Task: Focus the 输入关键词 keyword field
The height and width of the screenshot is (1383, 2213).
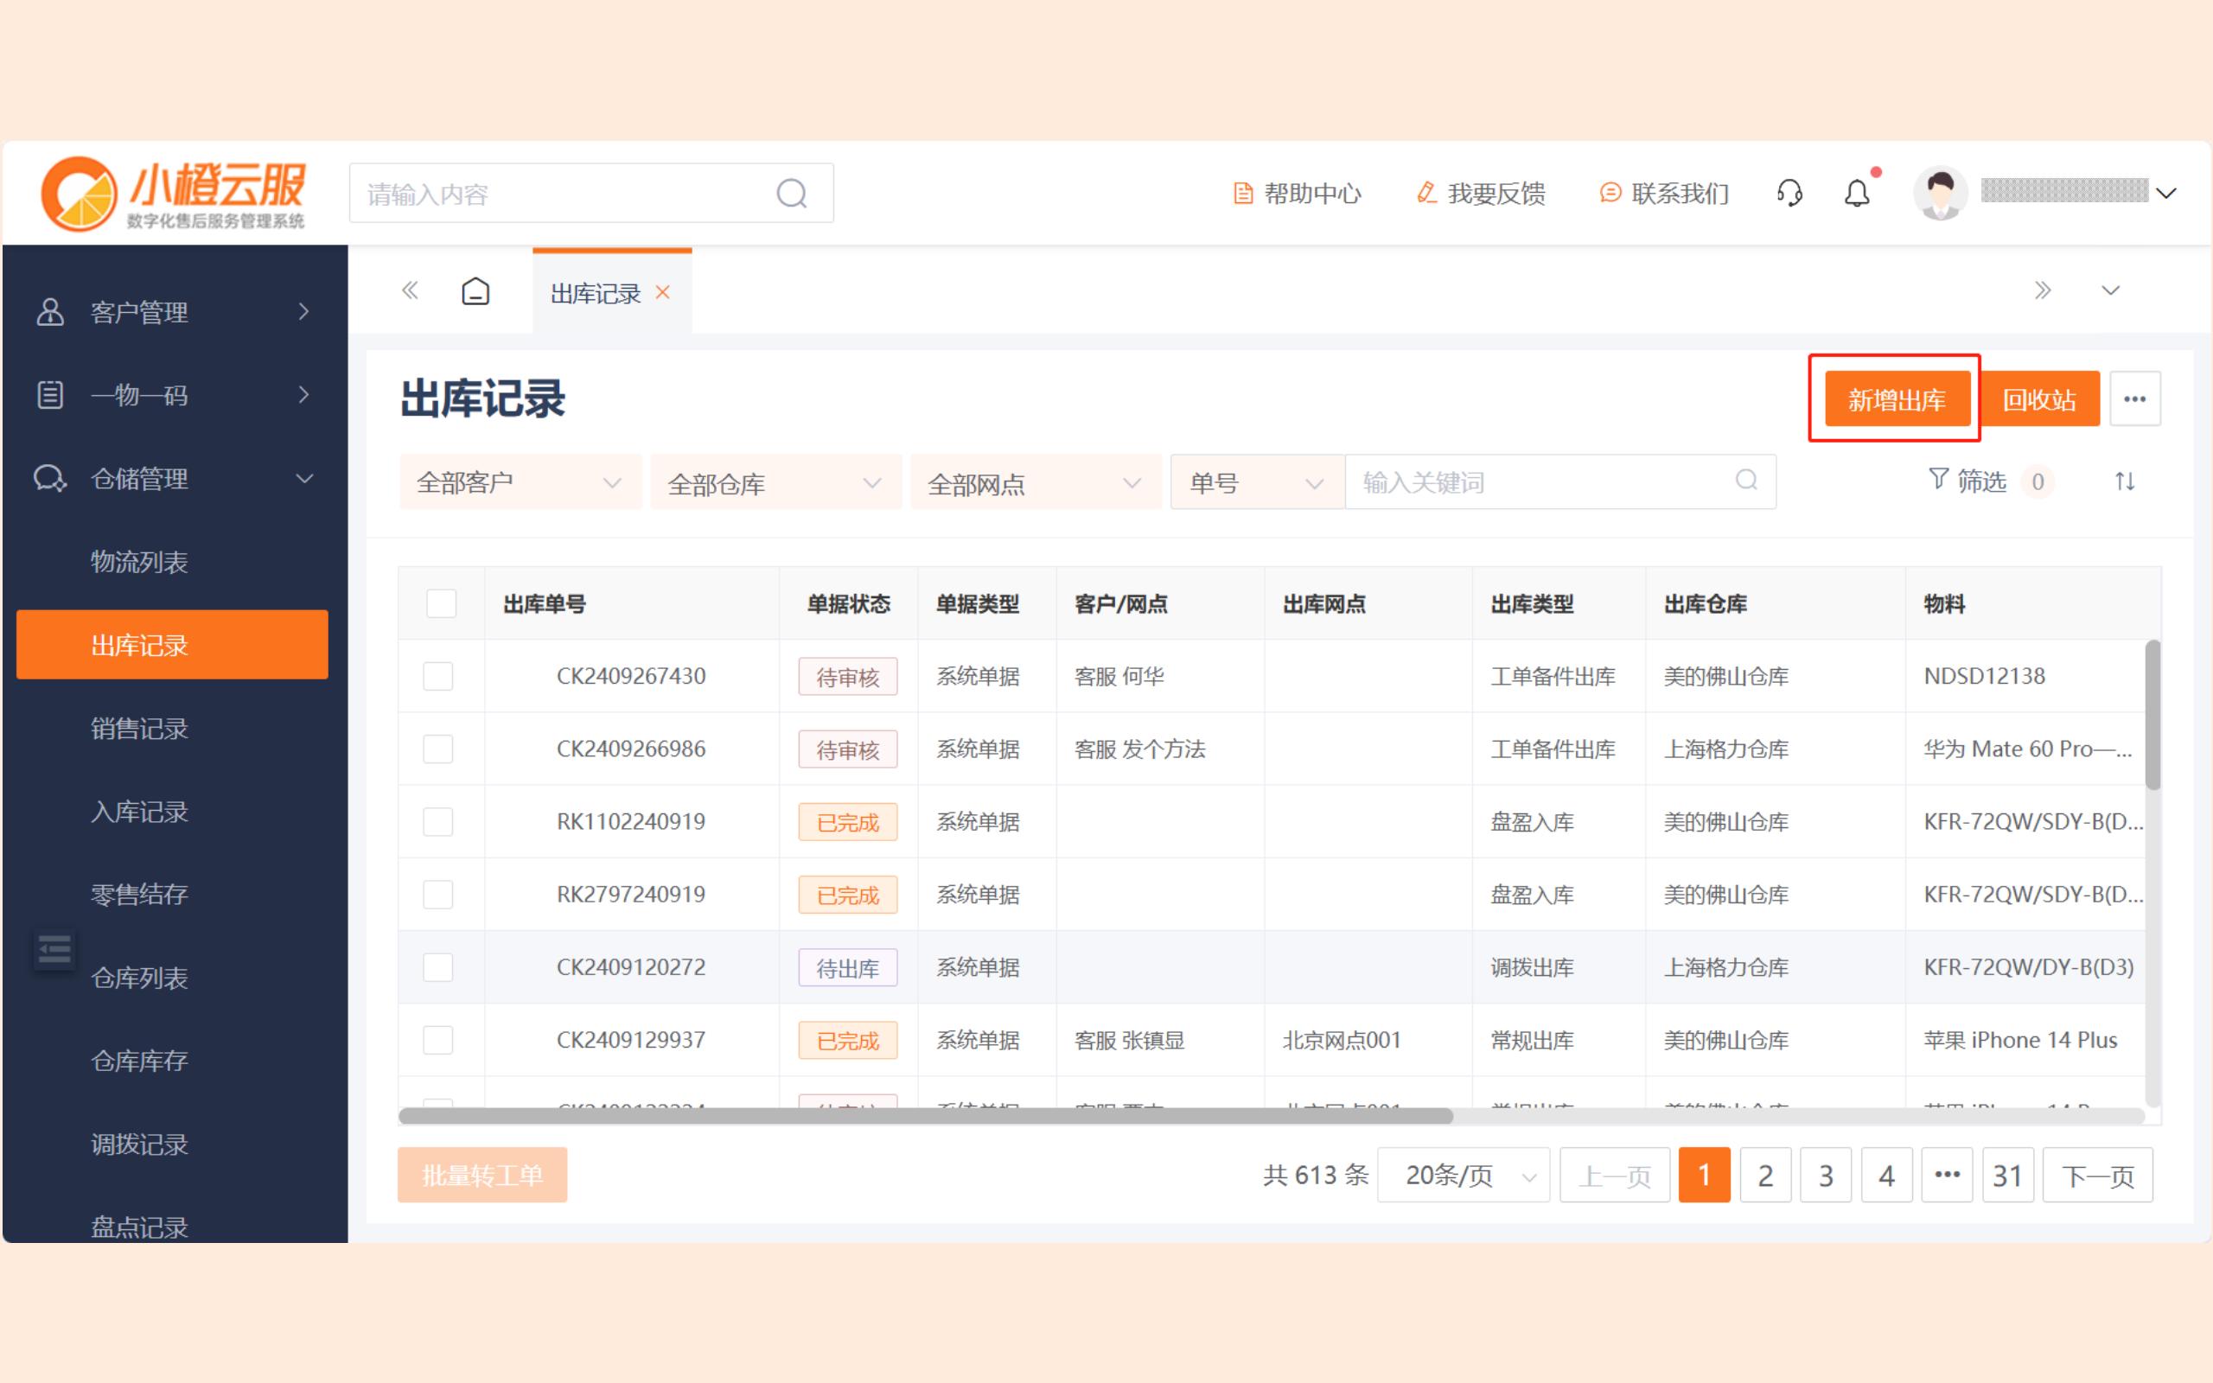Action: point(1560,482)
